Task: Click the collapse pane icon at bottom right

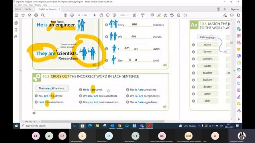Action: 239,119
